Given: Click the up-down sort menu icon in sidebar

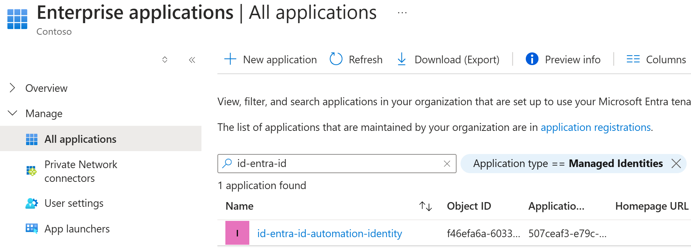Looking at the screenshot, I should pyautogui.click(x=165, y=60).
